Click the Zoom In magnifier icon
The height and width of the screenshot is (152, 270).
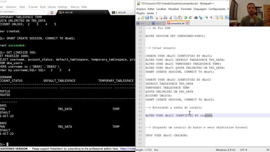coord(206,18)
